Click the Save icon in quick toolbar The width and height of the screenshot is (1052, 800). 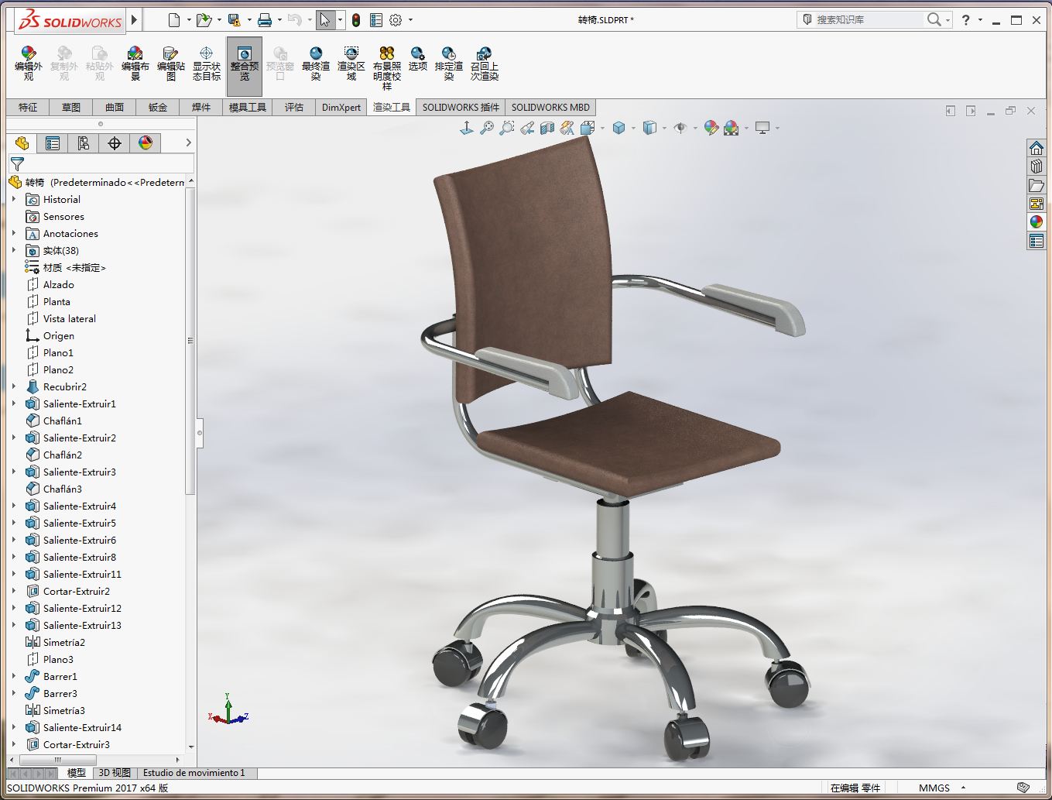point(234,20)
